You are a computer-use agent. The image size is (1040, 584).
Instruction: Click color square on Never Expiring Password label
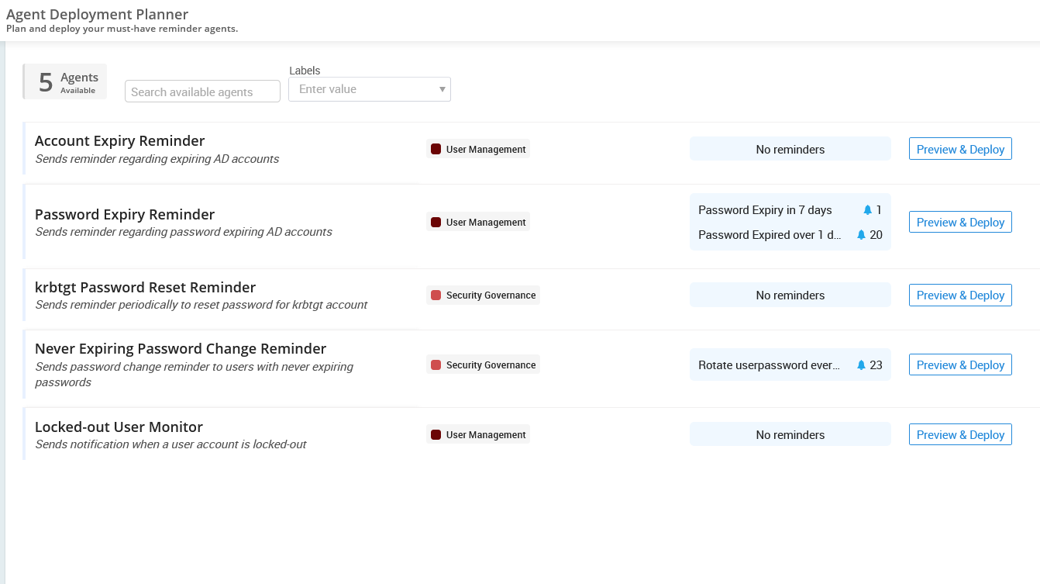[436, 365]
